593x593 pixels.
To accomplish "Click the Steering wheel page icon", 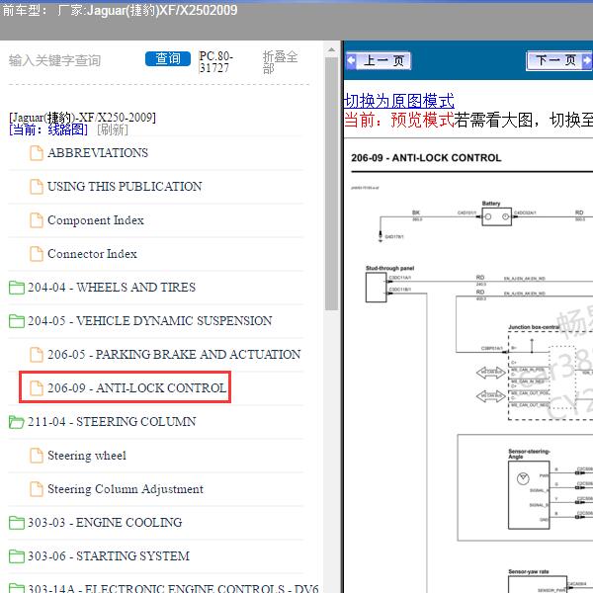I will [x=37, y=456].
